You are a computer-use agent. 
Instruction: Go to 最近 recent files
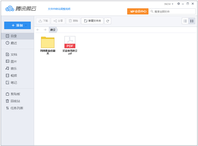click(14, 43)
